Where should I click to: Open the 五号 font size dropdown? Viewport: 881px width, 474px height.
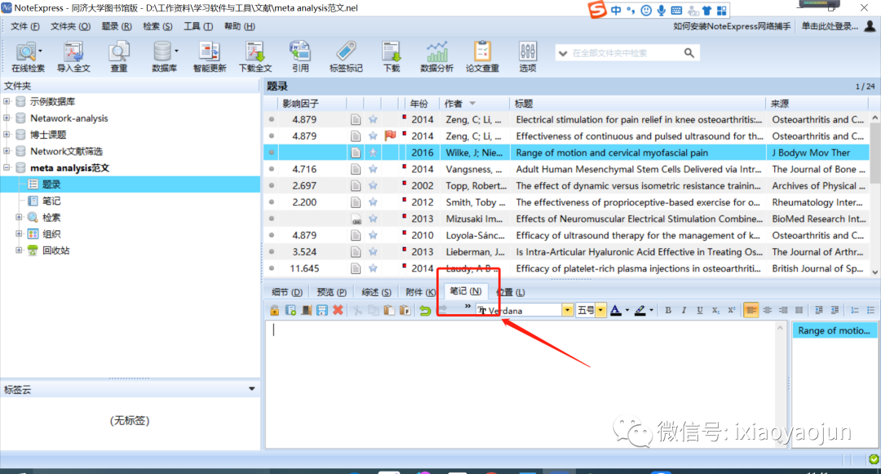pos(600,310)
